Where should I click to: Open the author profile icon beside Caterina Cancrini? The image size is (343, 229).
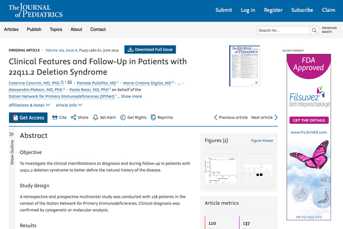[x=62, y=82]
